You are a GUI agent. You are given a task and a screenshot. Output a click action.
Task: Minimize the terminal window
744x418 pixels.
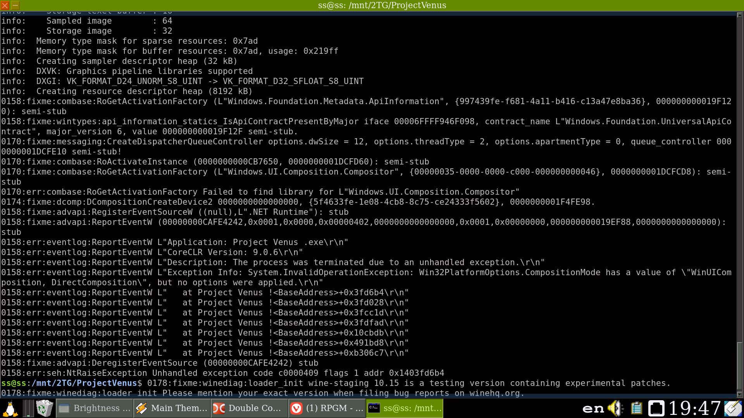tap(15, 5)
